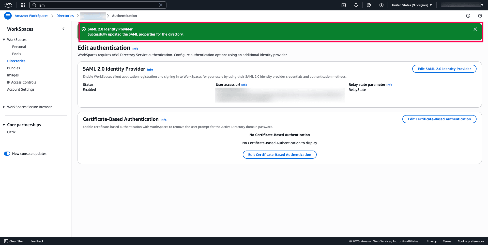
Task: Select the RelayState value text
Action: 357,90
